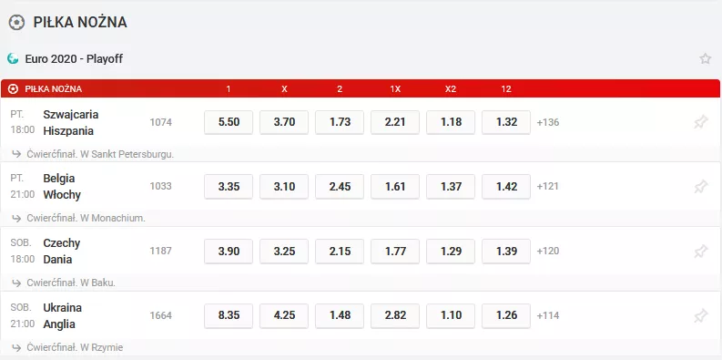Click the football icon beside PIŁKA NOŻNA heading
The width and height of the screenshot is (722, 360).
coord(16,22)
